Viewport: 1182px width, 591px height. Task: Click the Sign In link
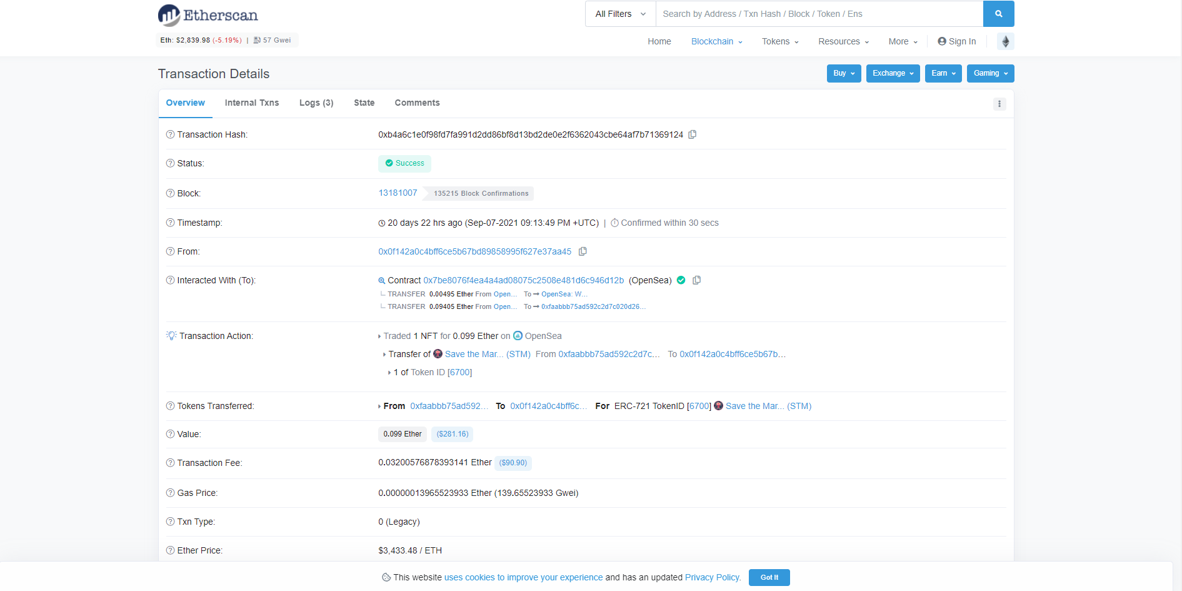click(x=957, y=41)
